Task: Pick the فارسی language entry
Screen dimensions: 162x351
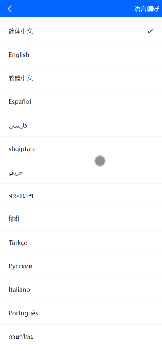Action: [81, 125]
